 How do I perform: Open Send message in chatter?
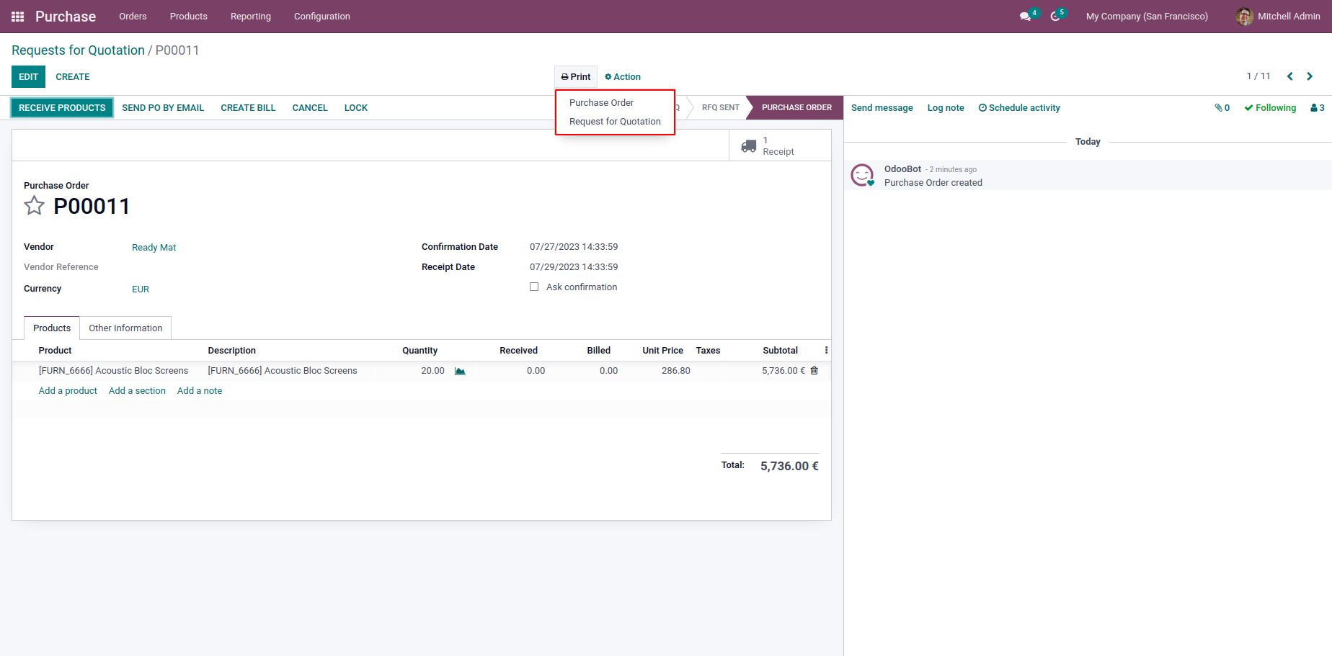click(882, 108)
